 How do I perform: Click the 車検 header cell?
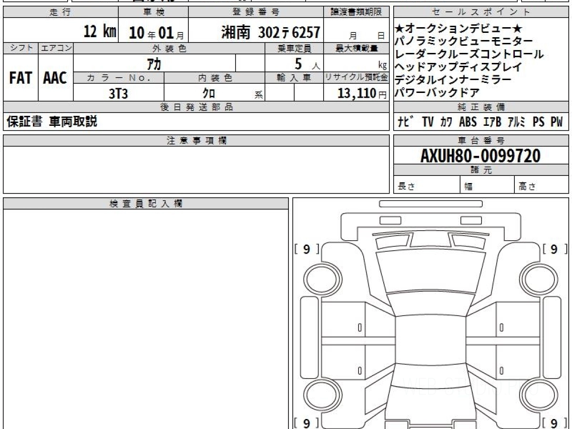[153, 12]
